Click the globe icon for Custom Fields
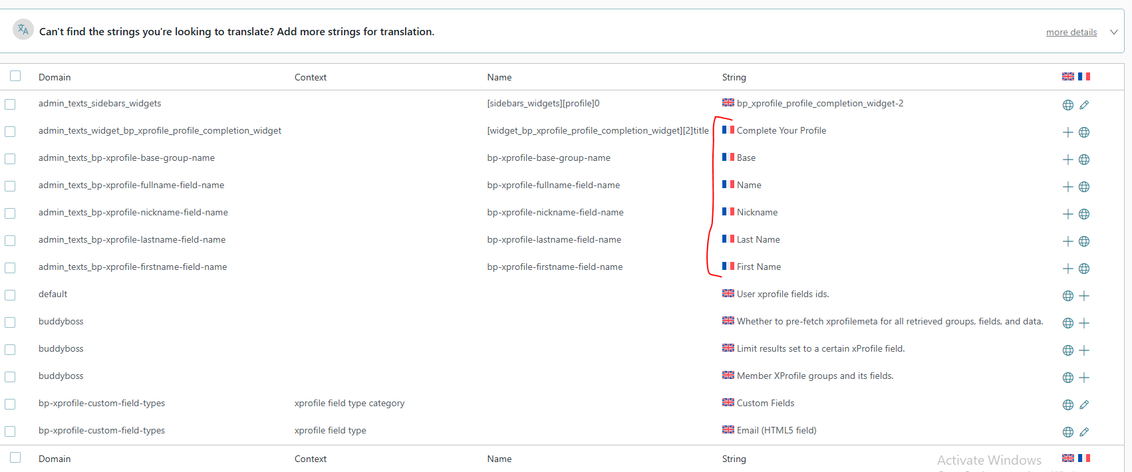This screenshot has width=1132, height=472. (1067, 405)
